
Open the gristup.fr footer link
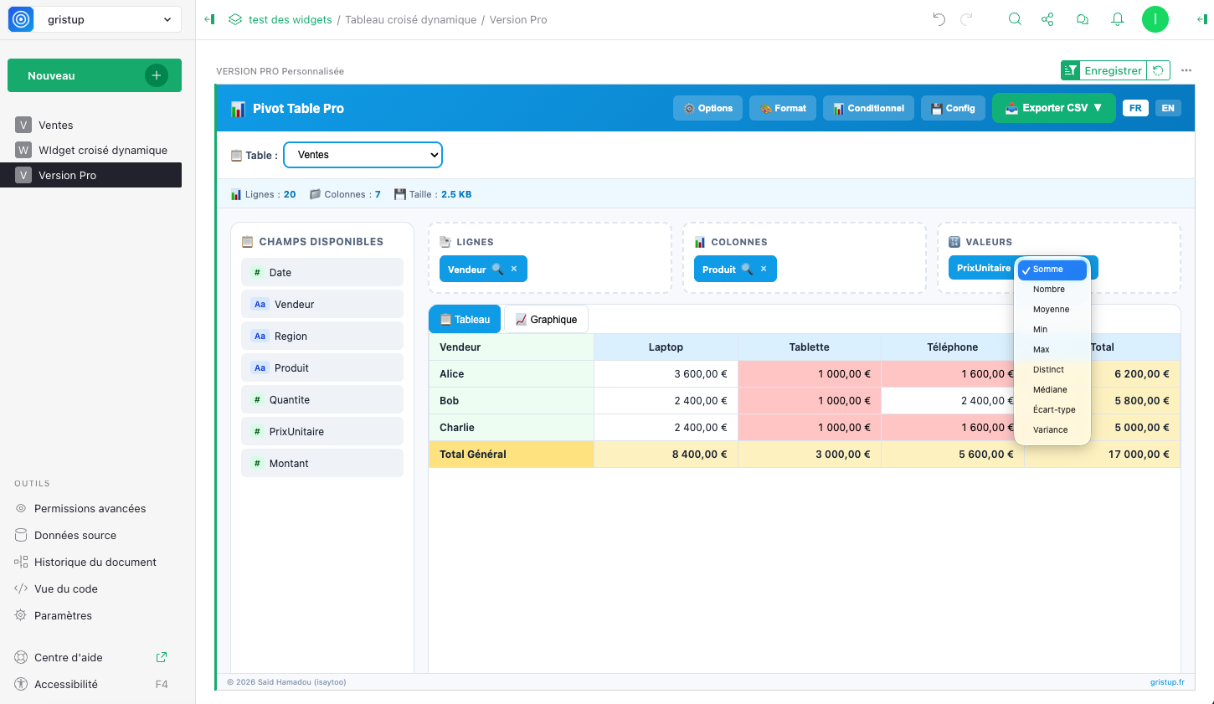coord(1166,682)
